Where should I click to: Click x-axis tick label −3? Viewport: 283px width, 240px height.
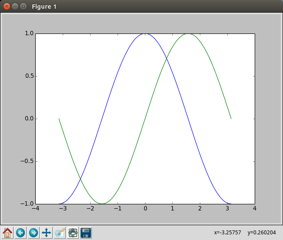[x=63, y=208]
